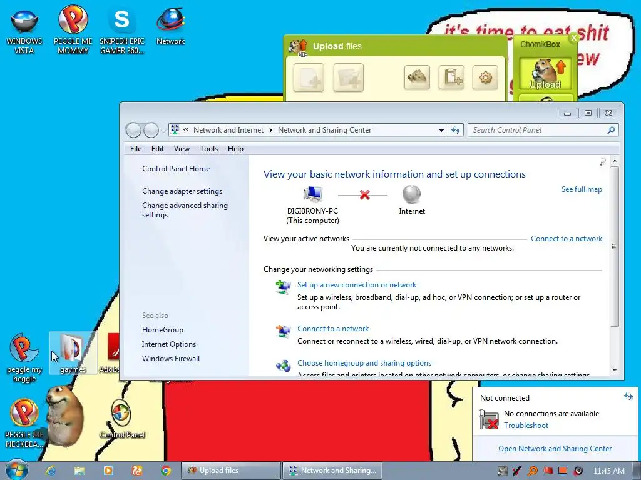Select the PEGGLE ME NECKBEA... desktop icon

coord(24,424)
